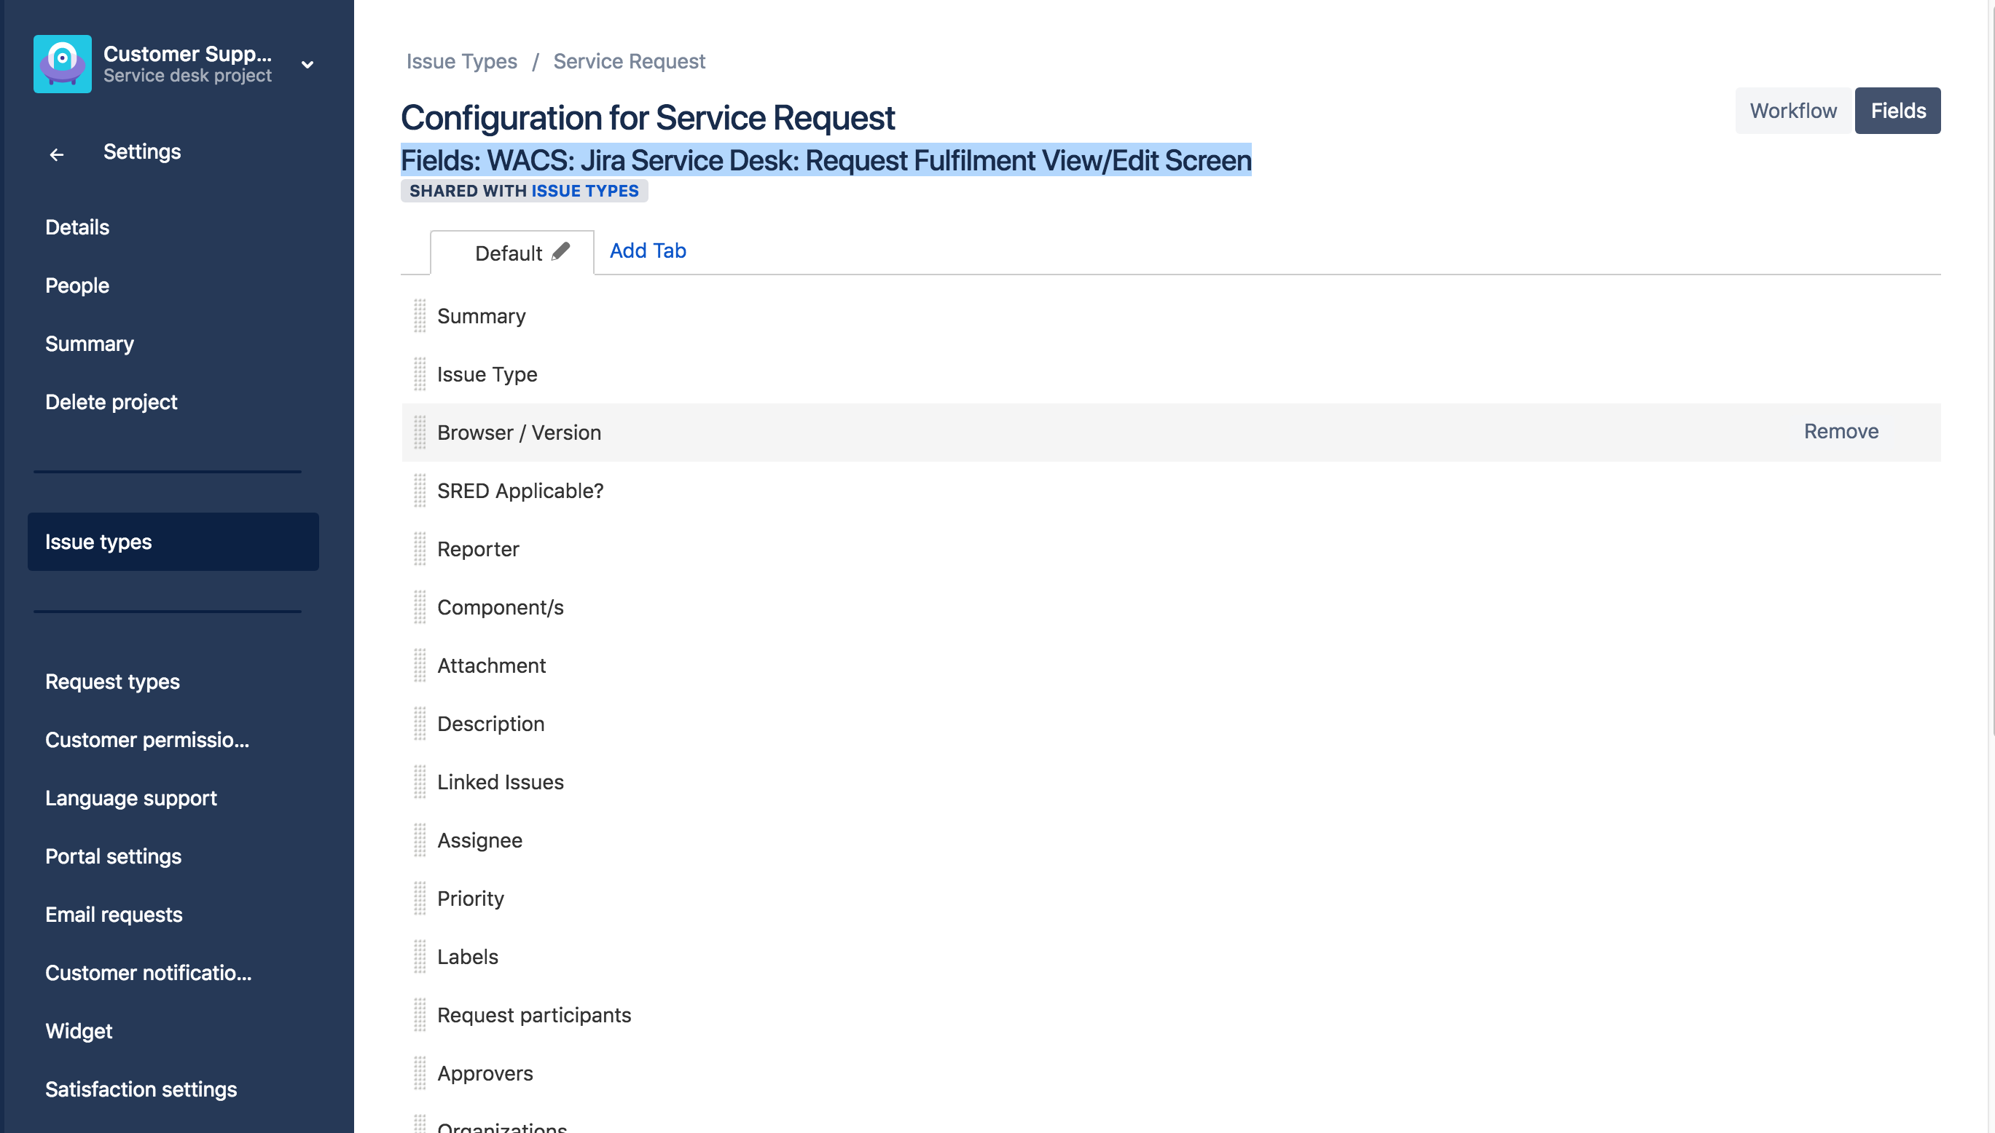Grab the drag handle beside Browser / Version
This screenshot has width=1995, height=1133.
click(x=420, y=433)
